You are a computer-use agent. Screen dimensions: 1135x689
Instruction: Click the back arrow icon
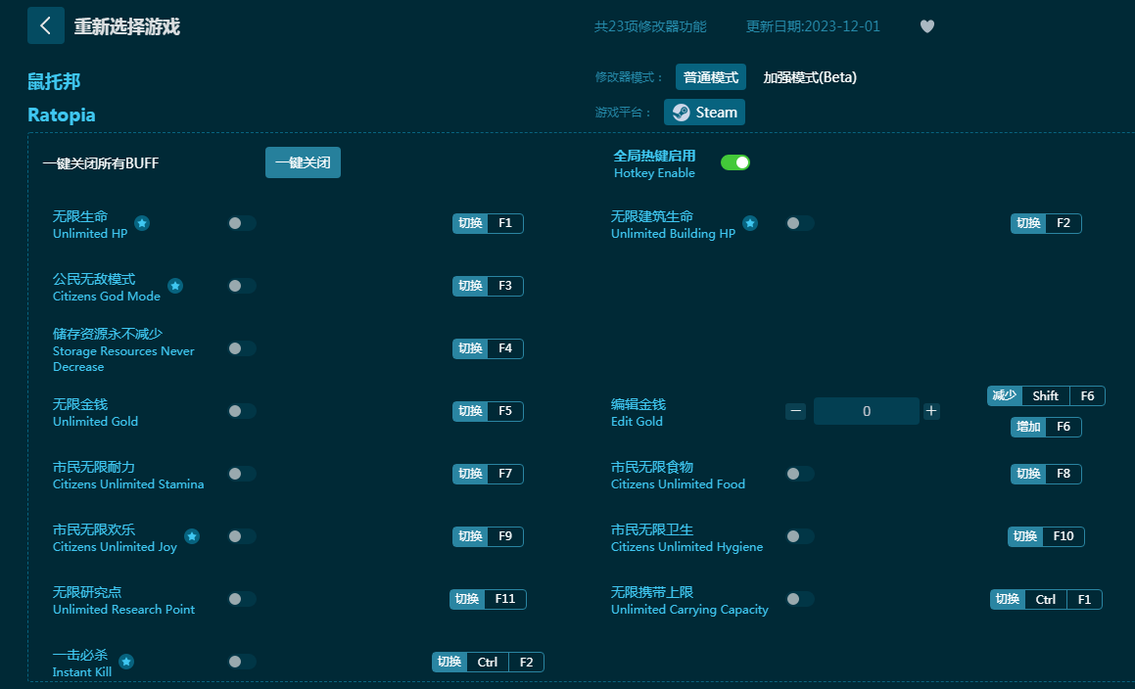pyautogui.click(x=45, y=25)
